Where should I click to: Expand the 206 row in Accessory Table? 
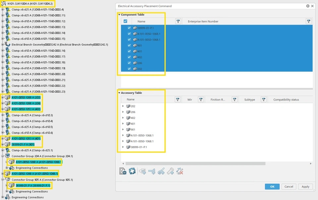tap(123, 112)
